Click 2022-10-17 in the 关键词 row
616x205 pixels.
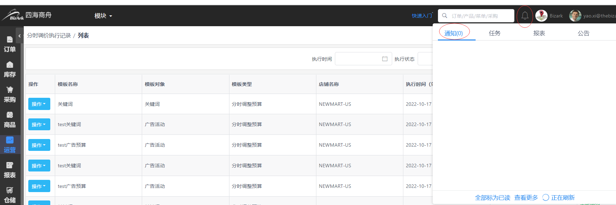click(x=419, y=104)
